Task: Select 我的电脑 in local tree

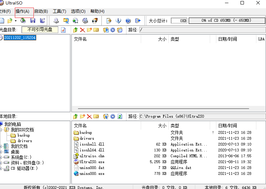Action: [x=12, y=124]
